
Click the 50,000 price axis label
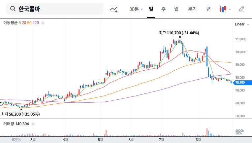tap(240, 116)
